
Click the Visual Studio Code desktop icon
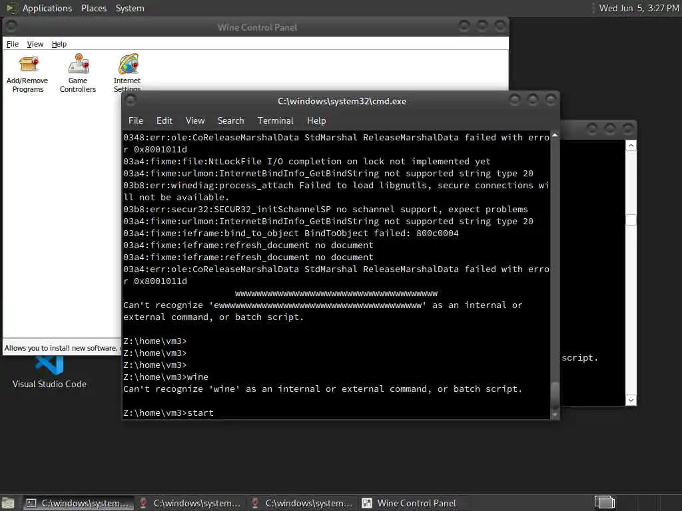click(x=49, y=373)
